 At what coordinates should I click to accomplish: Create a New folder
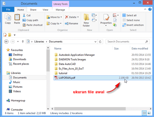[x=86, y=20]
